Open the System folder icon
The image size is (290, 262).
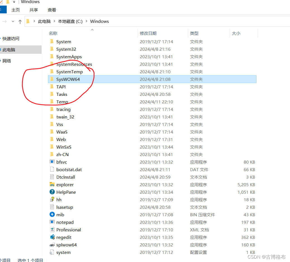tap(52, 41)
